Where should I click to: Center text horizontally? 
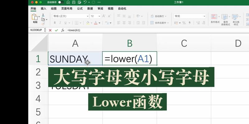pyautogui.click(x=124, y=23)
